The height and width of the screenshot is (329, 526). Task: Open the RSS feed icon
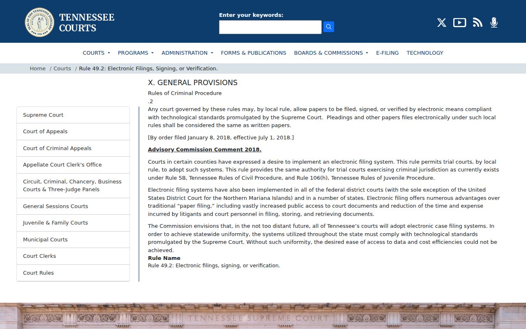click(478, 23)
